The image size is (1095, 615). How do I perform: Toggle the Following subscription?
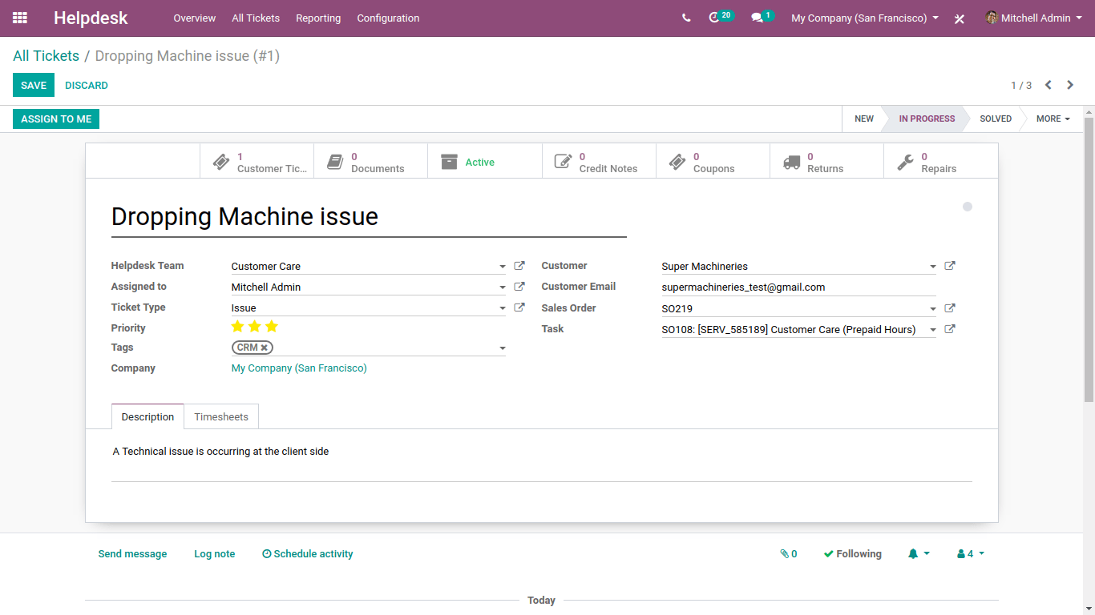click(x=852, y=553)
